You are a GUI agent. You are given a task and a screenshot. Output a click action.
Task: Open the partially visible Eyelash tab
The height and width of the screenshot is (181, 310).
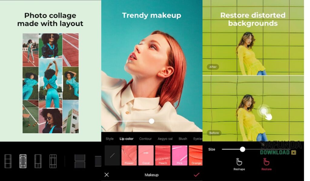[198, 139]
